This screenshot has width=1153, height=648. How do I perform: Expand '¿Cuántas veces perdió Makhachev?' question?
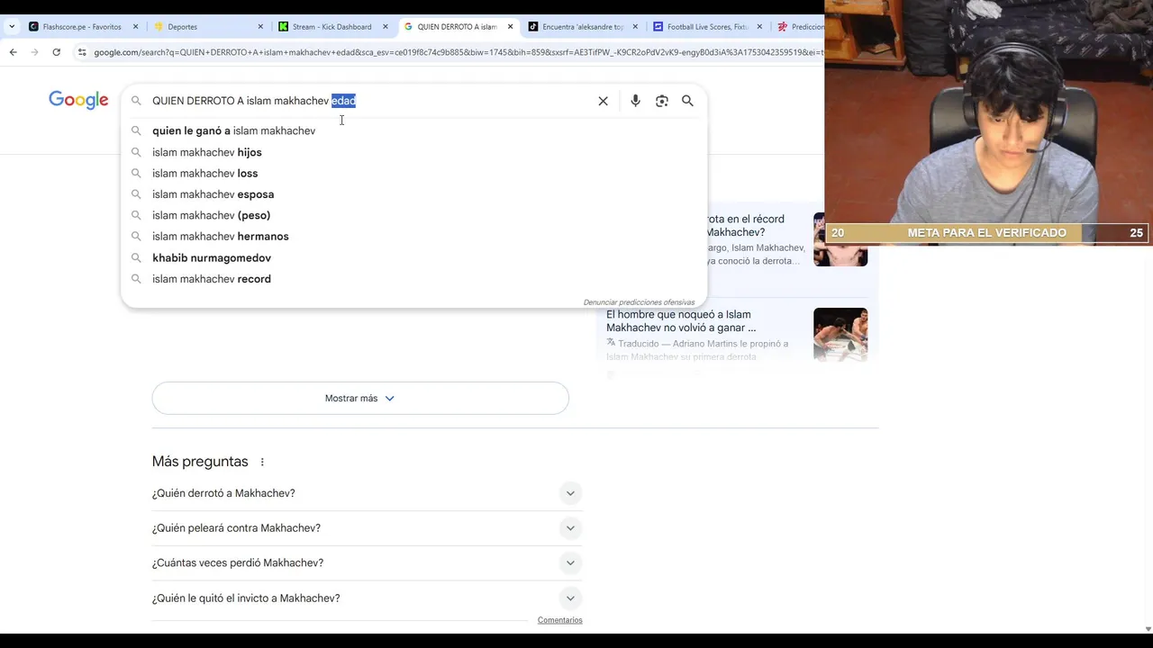point(367,562)
